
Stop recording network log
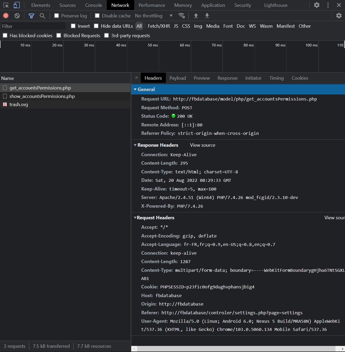pyautogui.click(x=6, y=16)
